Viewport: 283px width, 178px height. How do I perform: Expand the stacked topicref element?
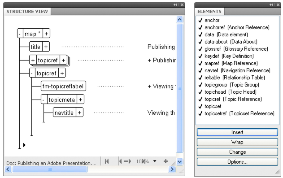point(33,60)
